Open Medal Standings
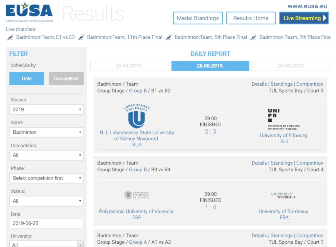Image resolution: width=336 pixels, height=247 pixels. (x=198, y=18)
